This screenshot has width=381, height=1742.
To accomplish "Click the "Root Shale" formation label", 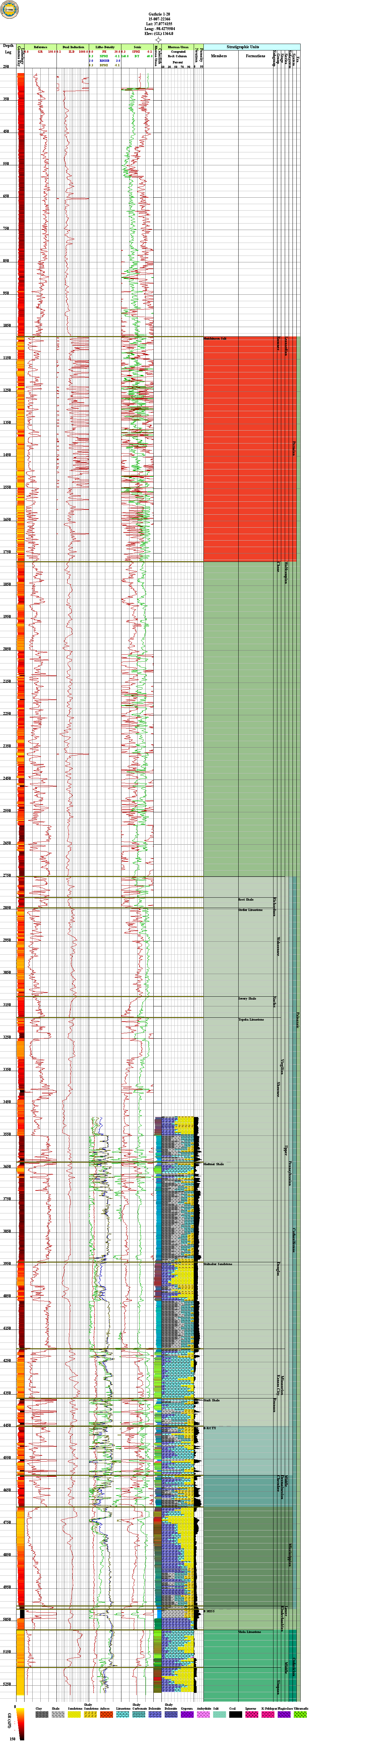I will pyautogui.click(x=247, y=900).
